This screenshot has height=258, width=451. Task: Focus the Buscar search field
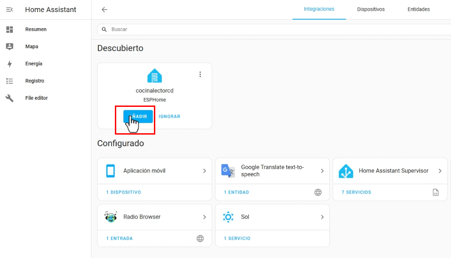click(269, 30)
